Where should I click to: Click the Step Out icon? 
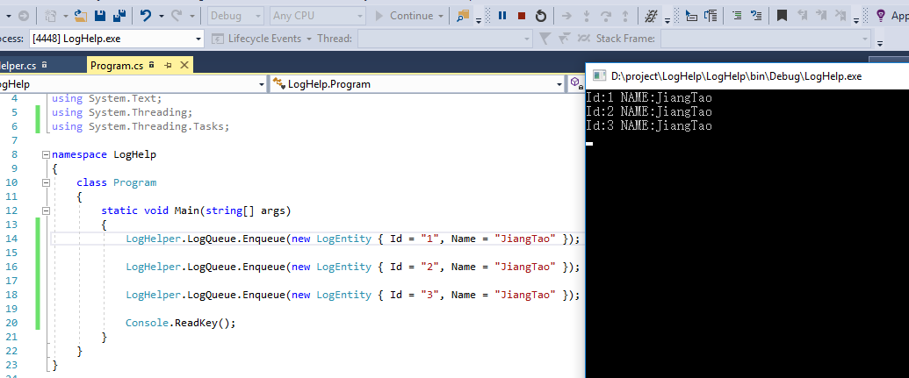coord(625,16)
